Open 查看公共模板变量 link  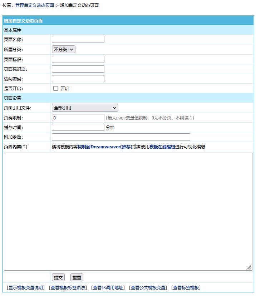click(x=148, y=288)
